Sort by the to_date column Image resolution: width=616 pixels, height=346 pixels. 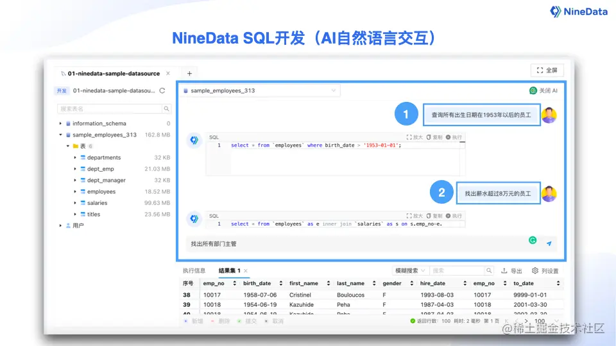point(558,283)
